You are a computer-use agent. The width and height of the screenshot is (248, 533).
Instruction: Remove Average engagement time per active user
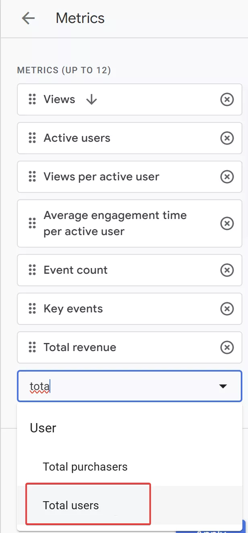click(x=227, y=223)
